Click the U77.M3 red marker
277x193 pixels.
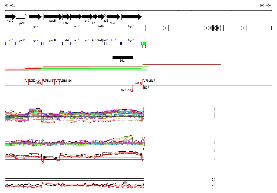(132, 90)
